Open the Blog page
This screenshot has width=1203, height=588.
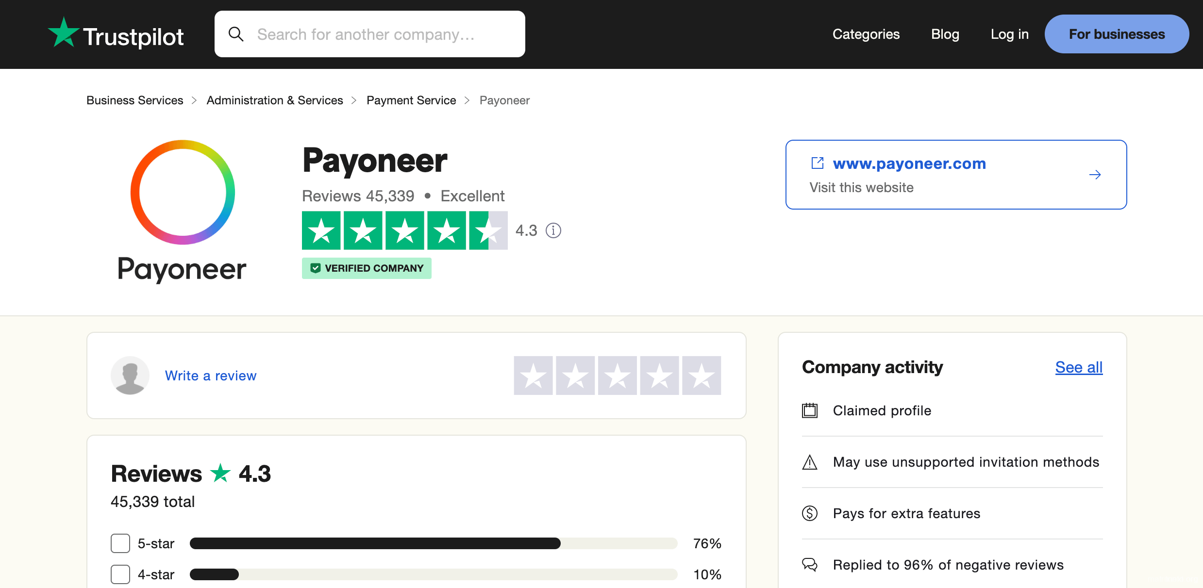point(945,34)
